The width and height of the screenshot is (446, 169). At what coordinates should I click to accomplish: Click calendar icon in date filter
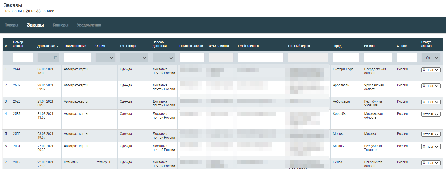tap(56, 58)
